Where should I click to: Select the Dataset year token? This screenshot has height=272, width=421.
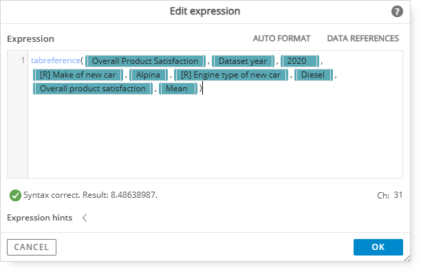tap(243, 61)
